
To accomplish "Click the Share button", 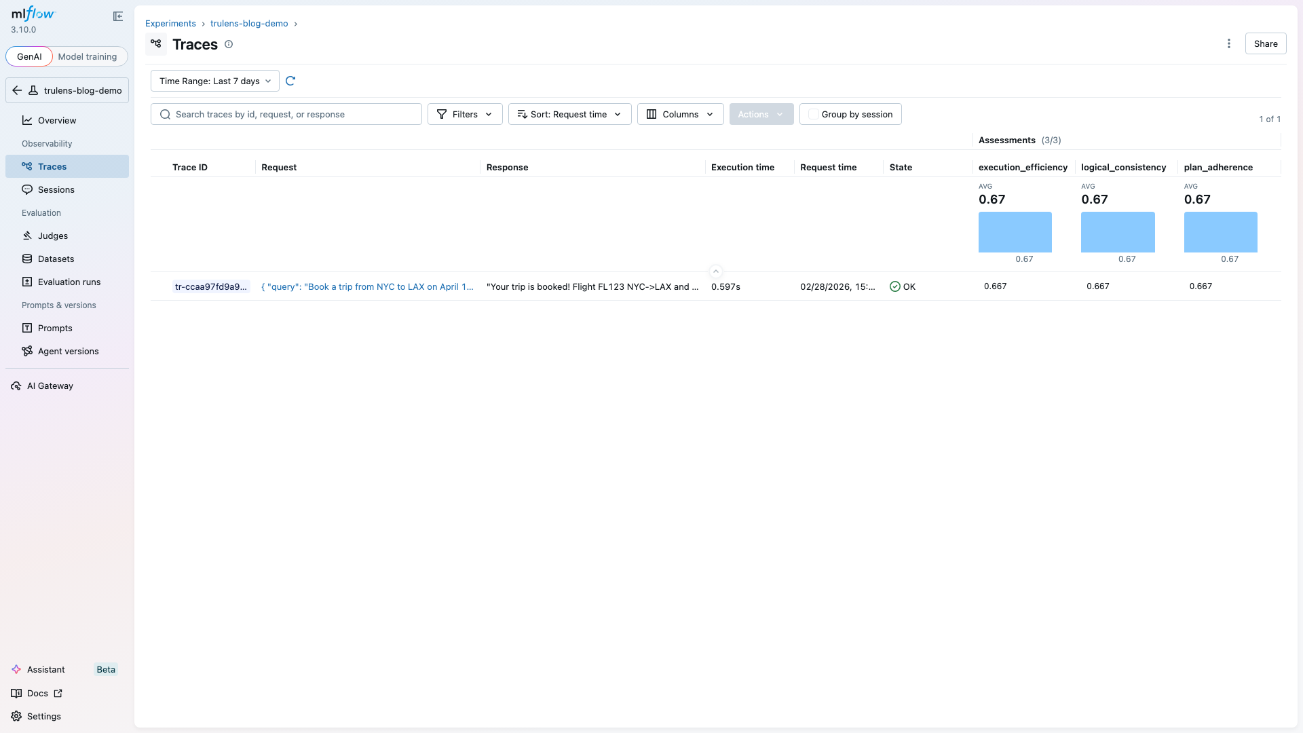I will [1265, 43].
